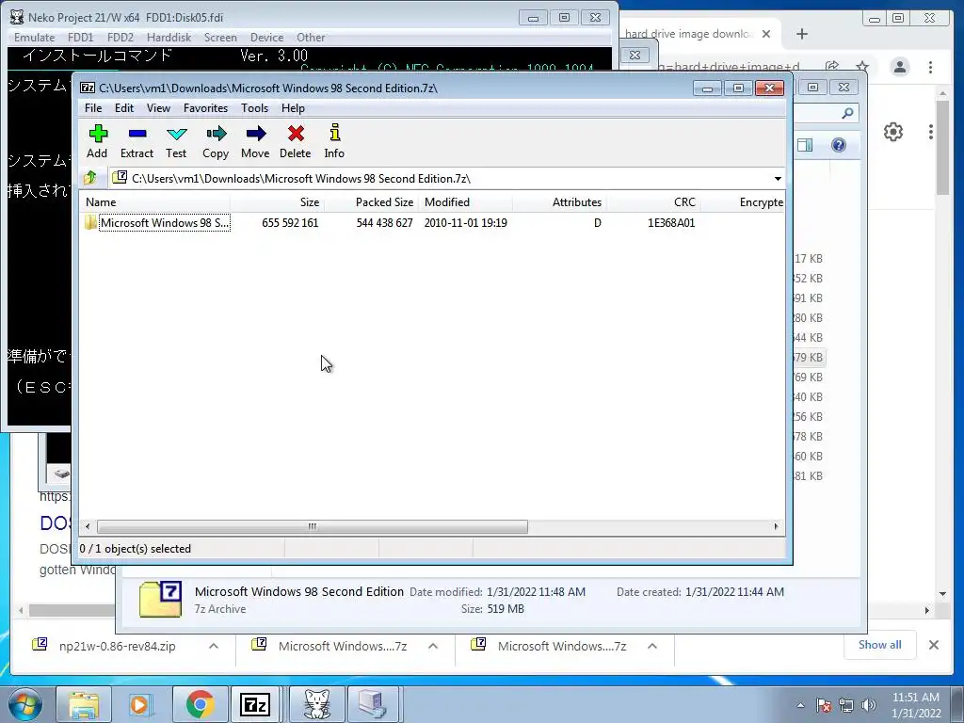Image resolution: width=964 pixels, height=723 pixels.
Task: Click the computer icon taskbar button
Action: [373, 704]
